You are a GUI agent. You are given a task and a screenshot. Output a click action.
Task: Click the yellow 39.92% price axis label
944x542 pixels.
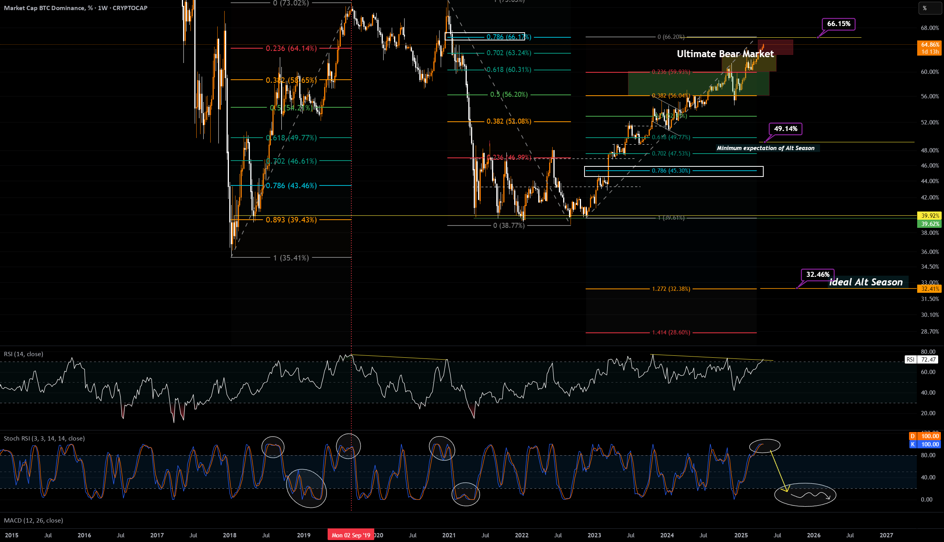(x=930, y=215)
